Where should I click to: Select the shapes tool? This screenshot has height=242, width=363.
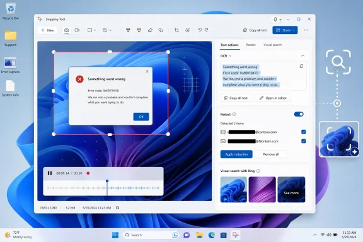(x=161, y=30)
